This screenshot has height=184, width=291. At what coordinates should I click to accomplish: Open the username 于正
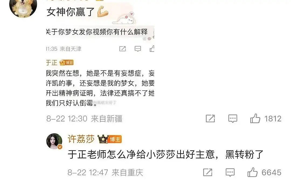(x=51, y=63)
